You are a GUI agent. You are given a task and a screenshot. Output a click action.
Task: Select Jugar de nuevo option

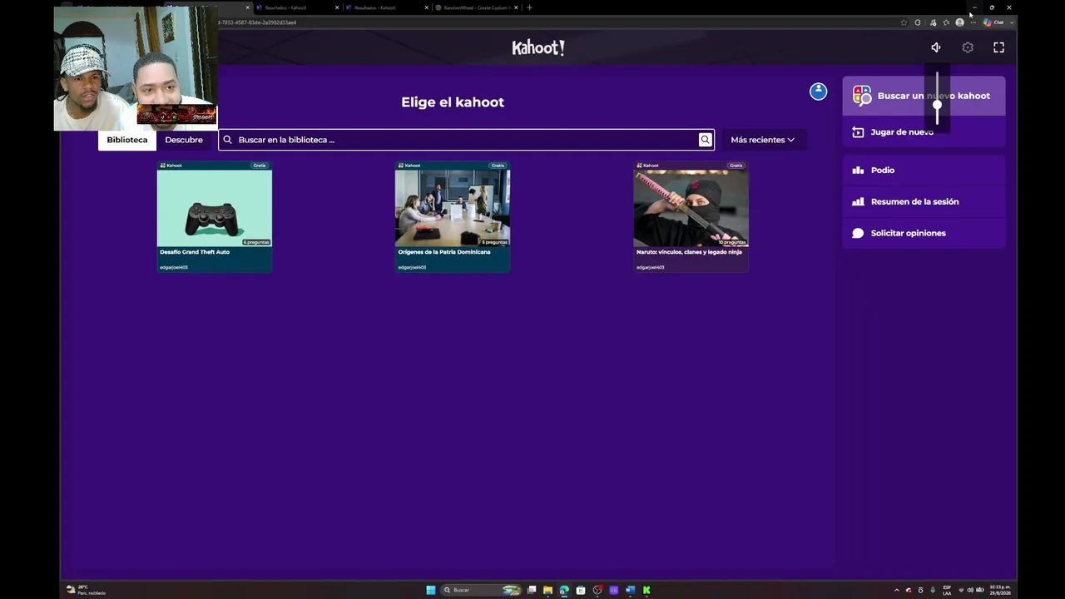click(924, 132)
